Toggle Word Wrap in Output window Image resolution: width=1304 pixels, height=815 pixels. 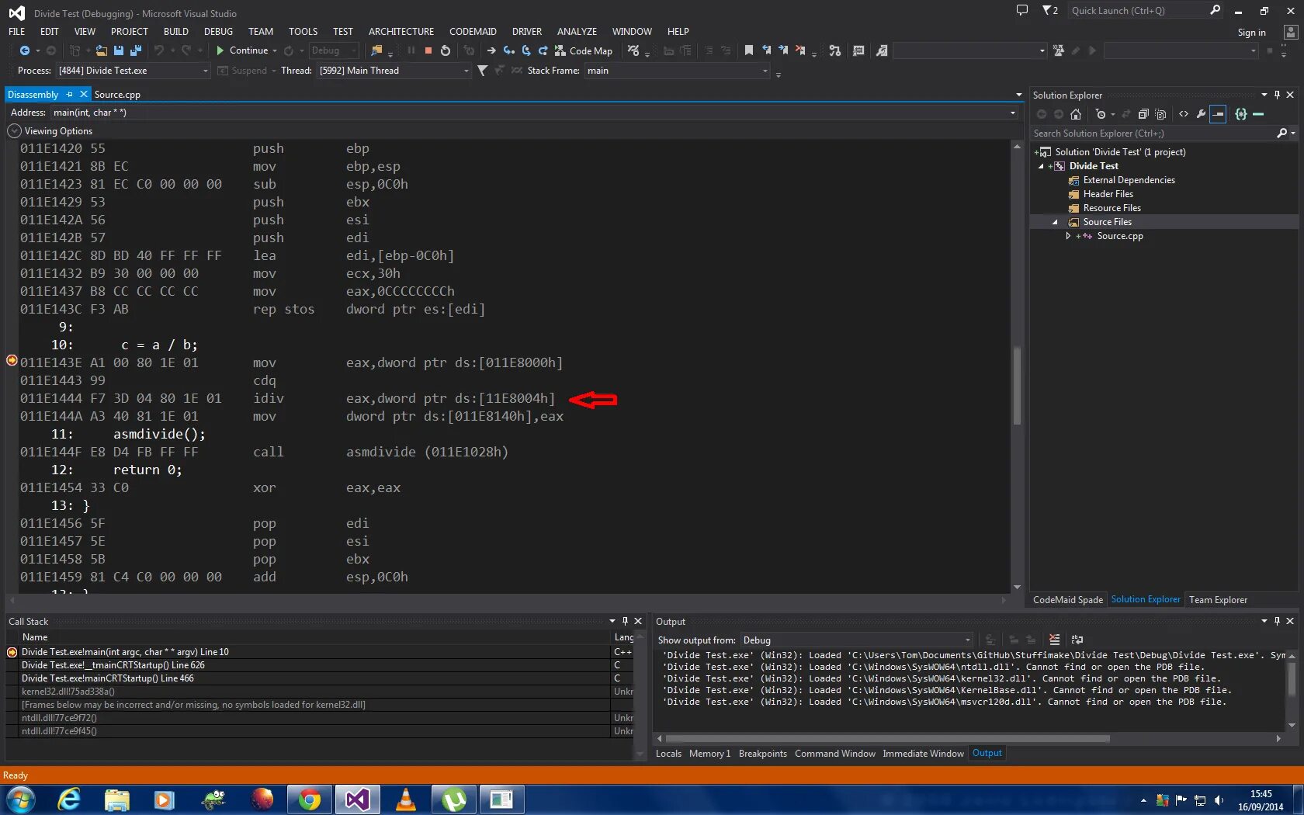click(1077, 640)
